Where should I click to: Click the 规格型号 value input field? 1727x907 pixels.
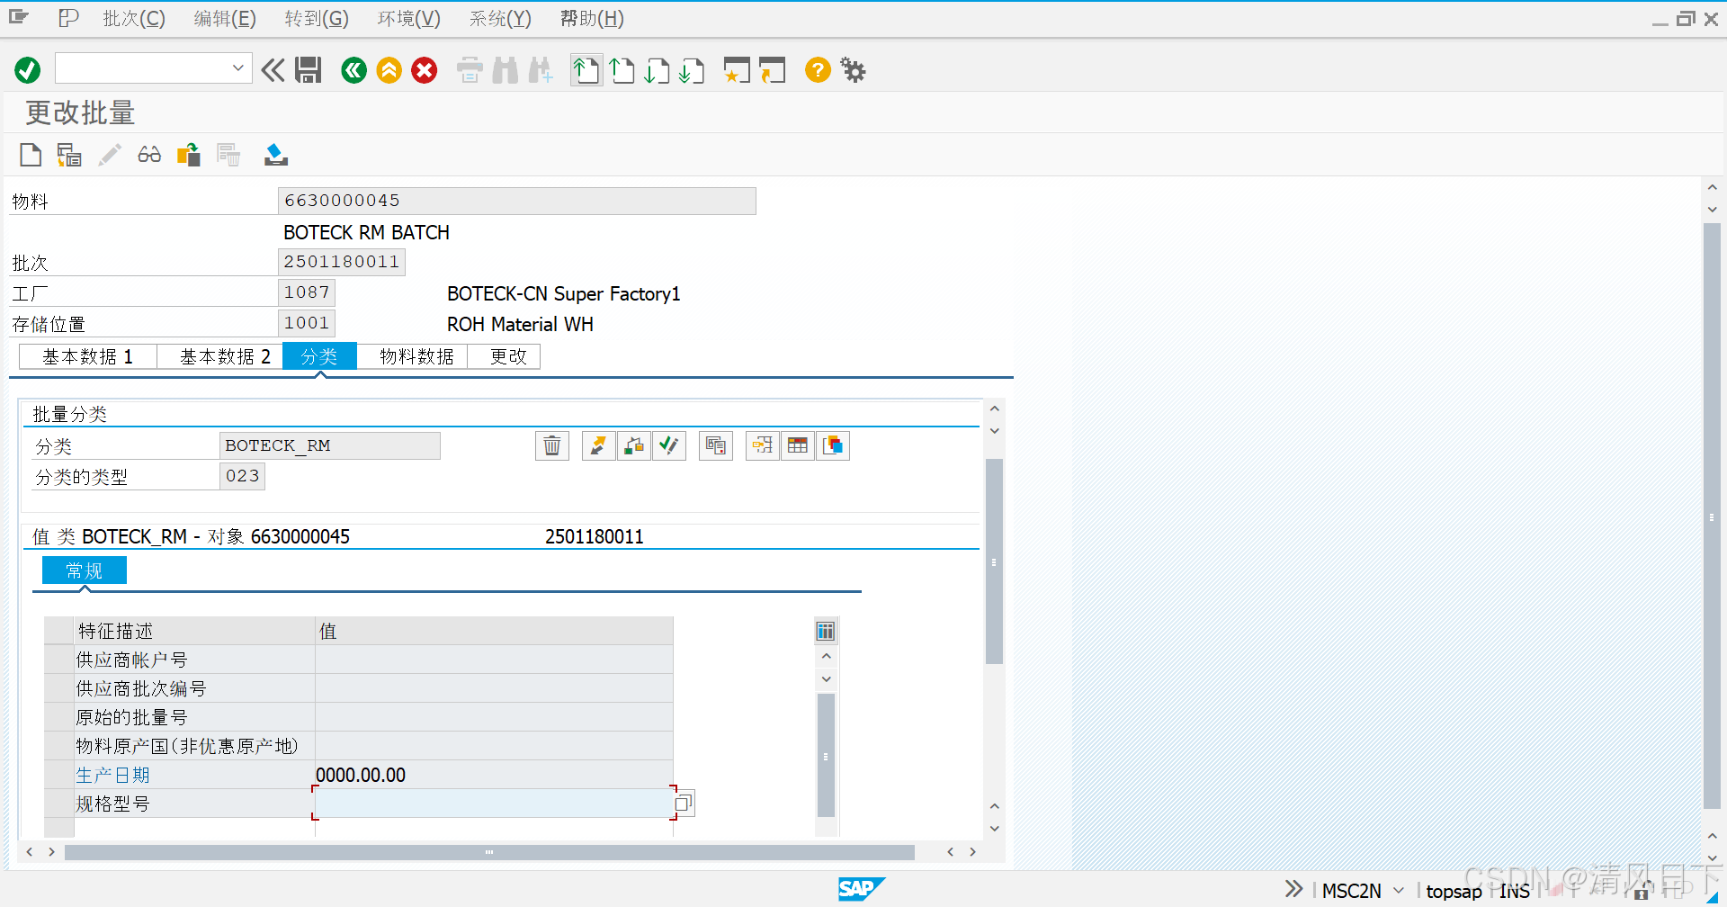pos(494,804)
